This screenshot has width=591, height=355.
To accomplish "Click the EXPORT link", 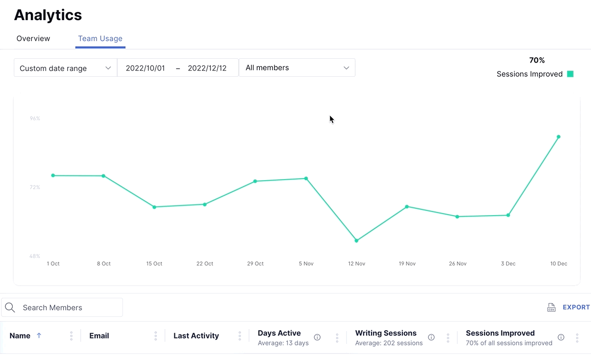I will click(576, 307).
